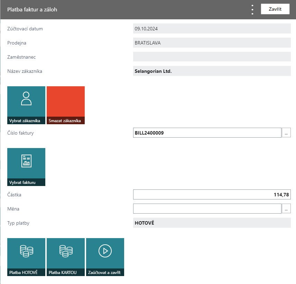This screenshot has width=296, height=284.
Task: Click the Prodejna value BRATISLAVA
Action: pos(212,43)
